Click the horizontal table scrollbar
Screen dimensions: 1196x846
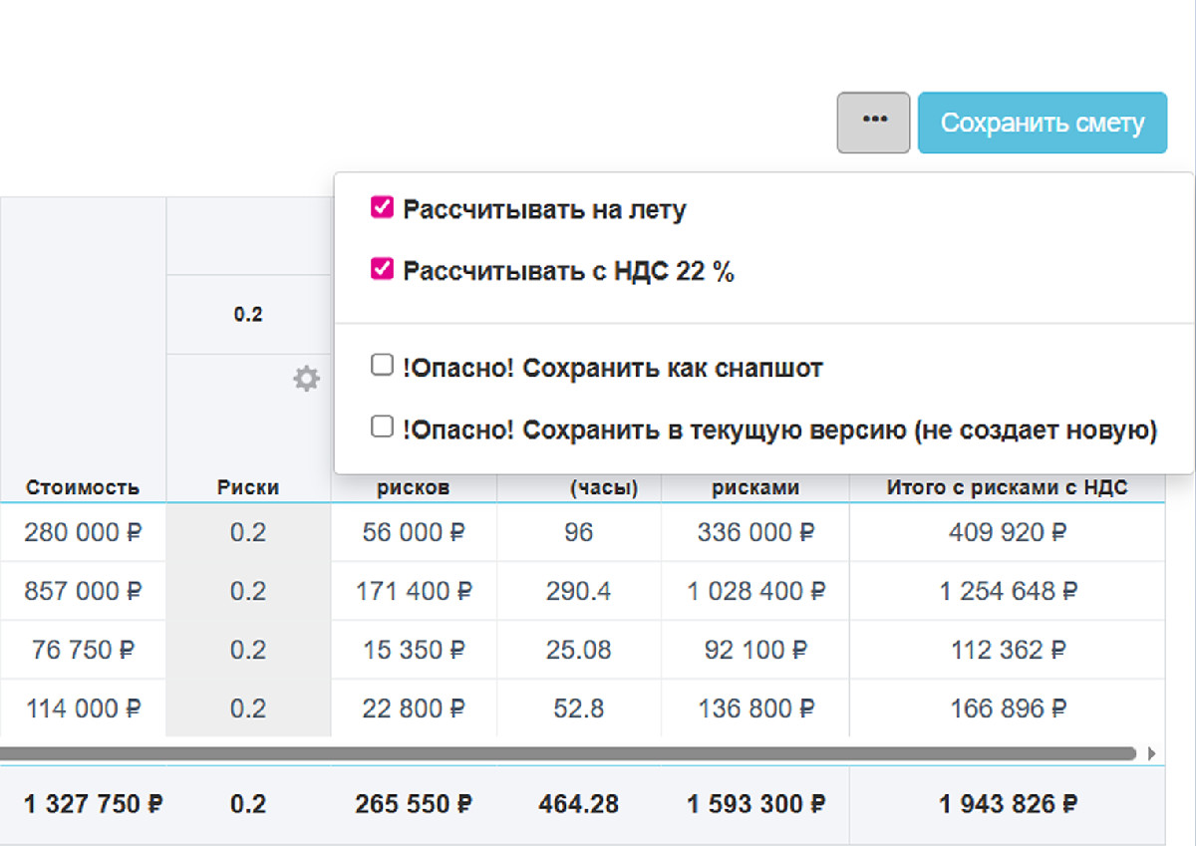coord(568,753)
